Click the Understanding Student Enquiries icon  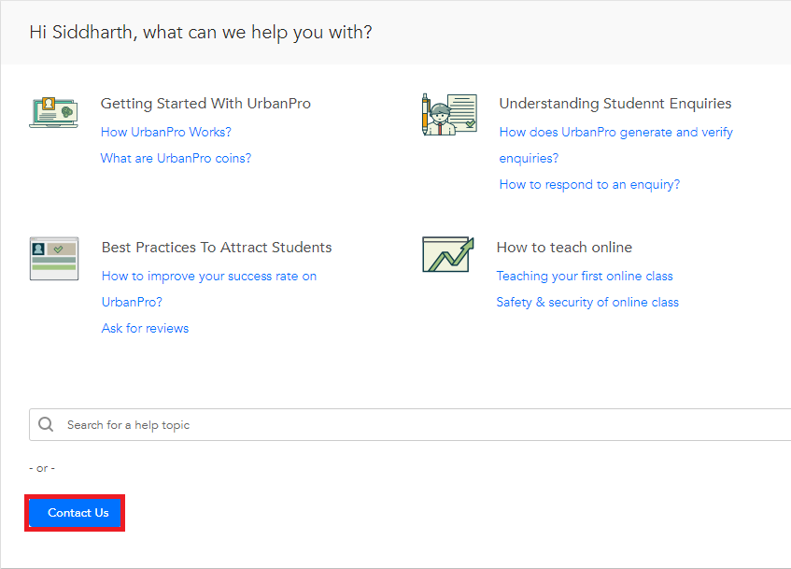(449, 114)
